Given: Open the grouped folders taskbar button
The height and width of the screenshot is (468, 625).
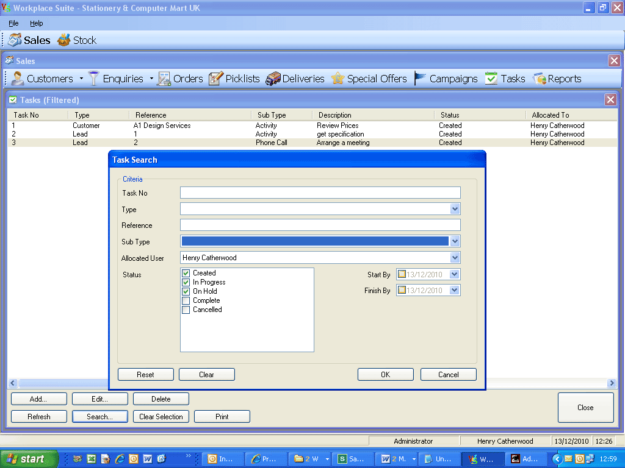Looking at the screenshot, I should click(310, 459).
